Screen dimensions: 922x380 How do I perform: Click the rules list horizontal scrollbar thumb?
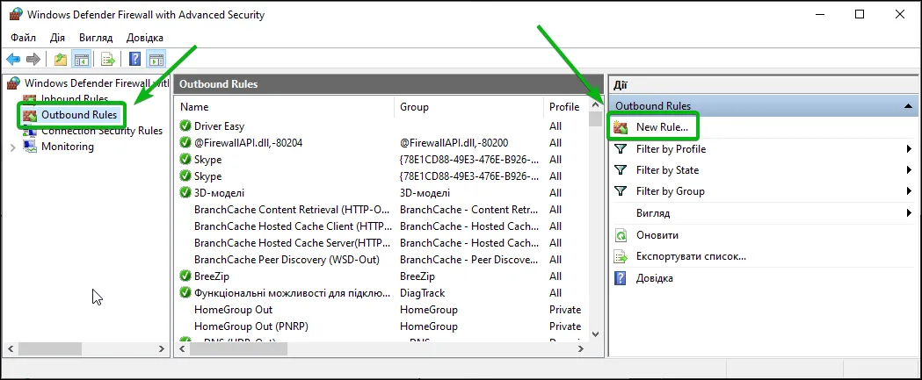(x=238, y=348)
